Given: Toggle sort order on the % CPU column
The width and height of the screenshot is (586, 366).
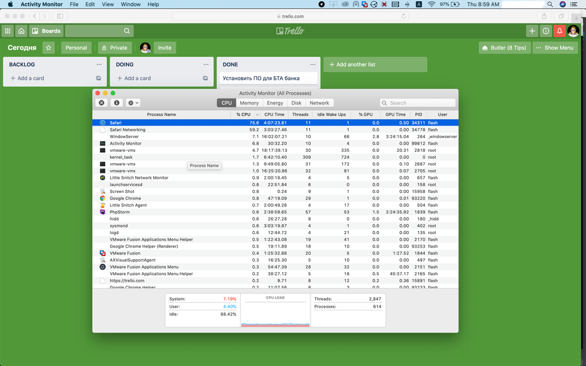Looking at the screenshot, I should pyautogui.click(x=245, y=114).
